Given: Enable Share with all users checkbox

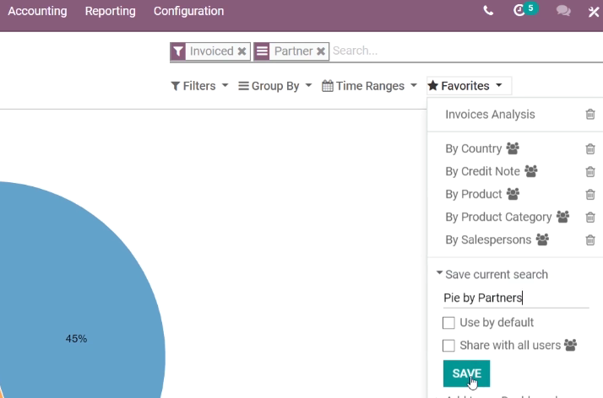Looking at the screenshot, I should tap(448, 346).
